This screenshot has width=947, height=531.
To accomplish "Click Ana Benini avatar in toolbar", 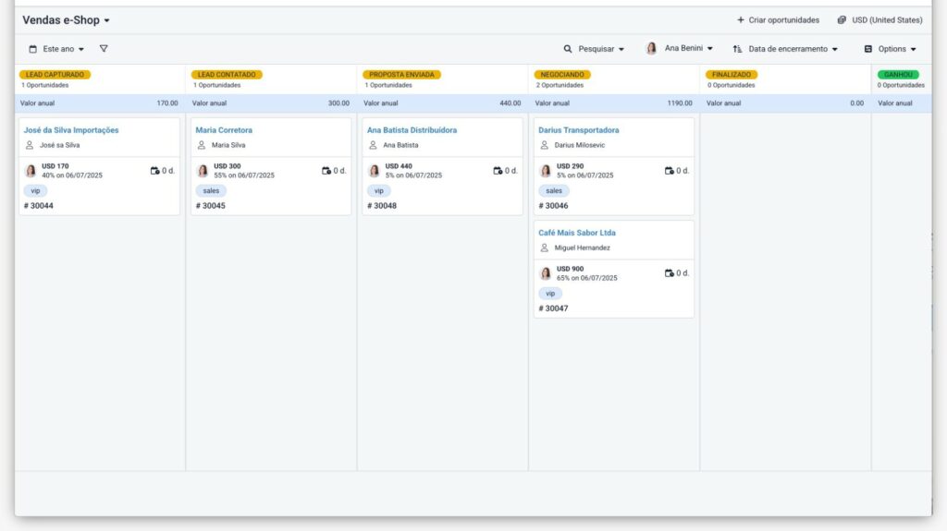I will 651,48.
